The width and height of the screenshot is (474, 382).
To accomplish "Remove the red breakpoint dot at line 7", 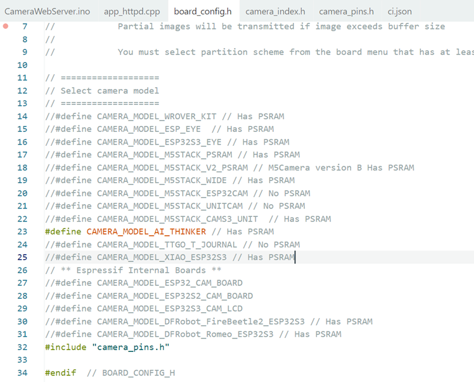I will pyautogui.click(x=6, y=27).
